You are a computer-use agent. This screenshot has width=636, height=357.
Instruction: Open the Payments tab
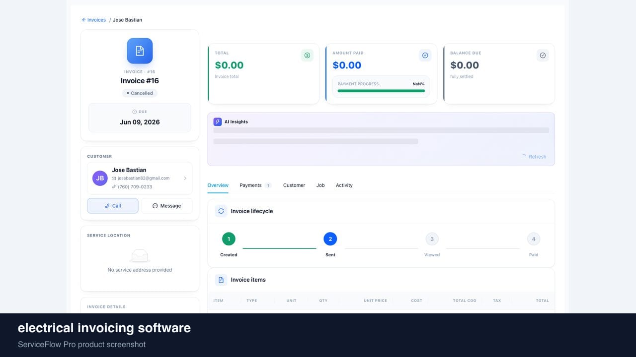tap(255, 185)
